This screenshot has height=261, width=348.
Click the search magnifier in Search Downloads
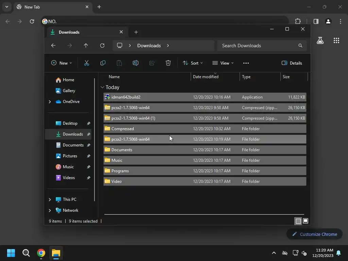pos(300,46)
